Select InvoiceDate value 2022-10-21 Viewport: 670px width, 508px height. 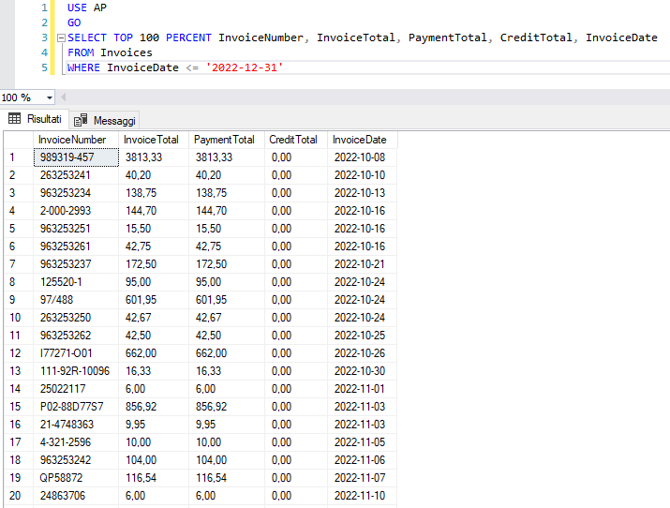coord(362,264)
